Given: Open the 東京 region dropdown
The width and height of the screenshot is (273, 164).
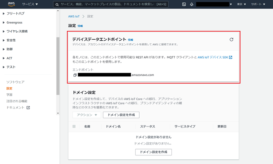Looking at the screenshot, I should tap(241, 4).
